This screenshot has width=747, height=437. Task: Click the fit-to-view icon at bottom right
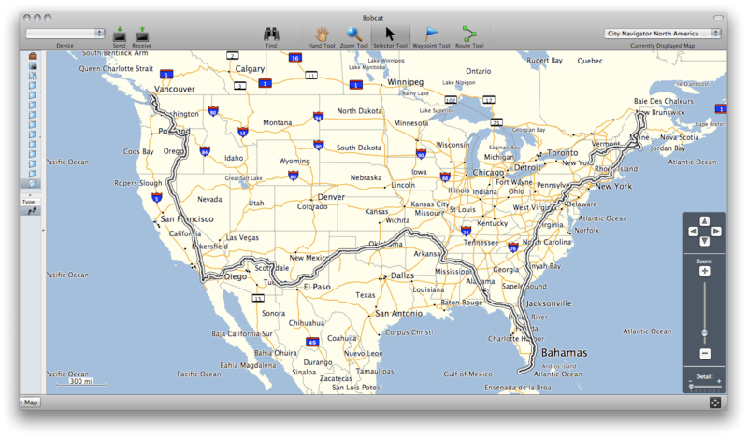point(715,402)
